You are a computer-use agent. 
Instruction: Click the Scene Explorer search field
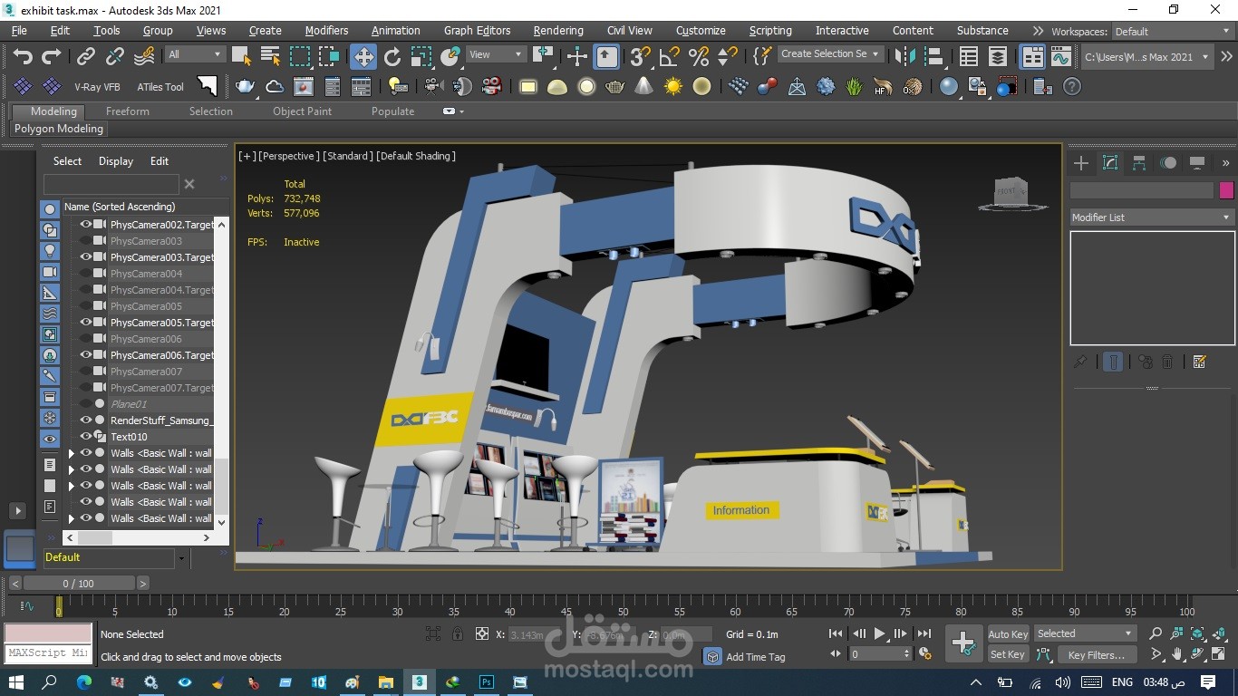111,184
